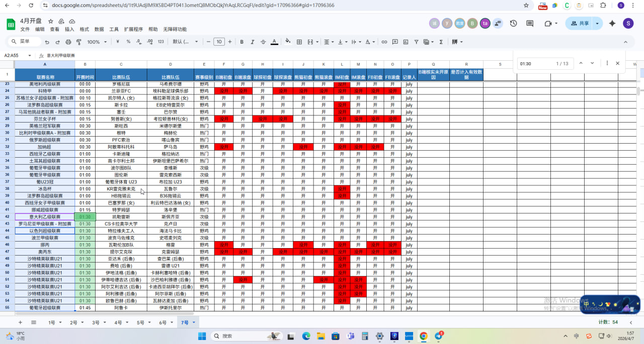Open the 123 number formats dropdown

coord(160,42)
